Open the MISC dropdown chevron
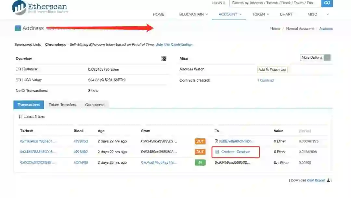The image size is (351, 198). pos(328,14)
